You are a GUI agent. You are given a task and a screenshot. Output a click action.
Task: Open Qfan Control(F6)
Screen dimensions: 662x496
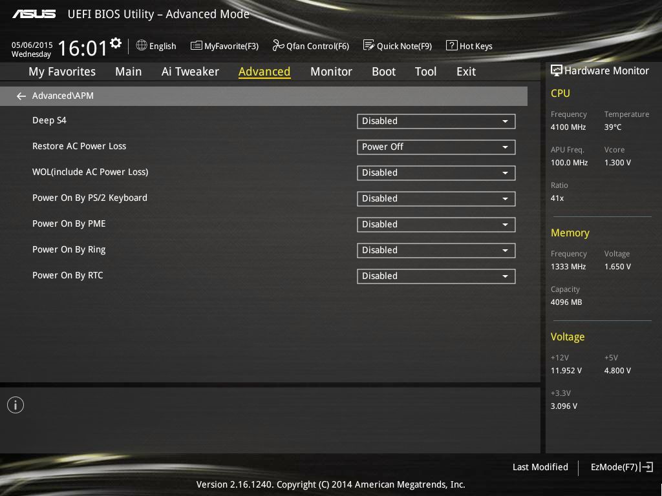point(311,46)
